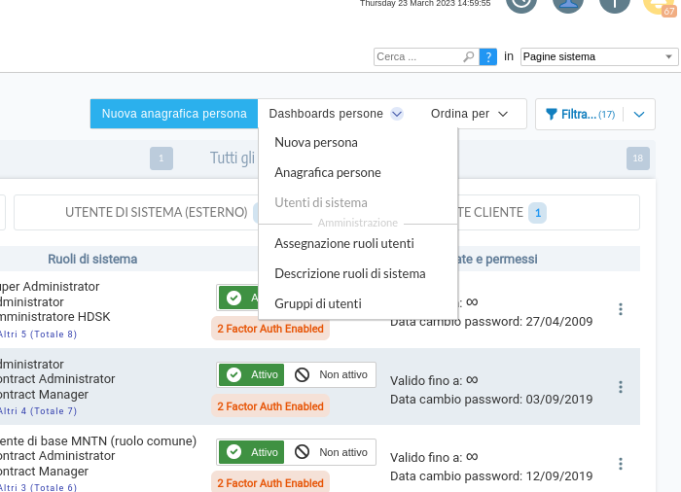Open the notification bell with badge 67
The image size is (681, 492).
(x=660, y=3)
